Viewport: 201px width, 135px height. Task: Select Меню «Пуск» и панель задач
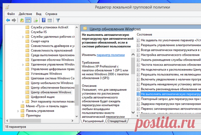[47, 106]
